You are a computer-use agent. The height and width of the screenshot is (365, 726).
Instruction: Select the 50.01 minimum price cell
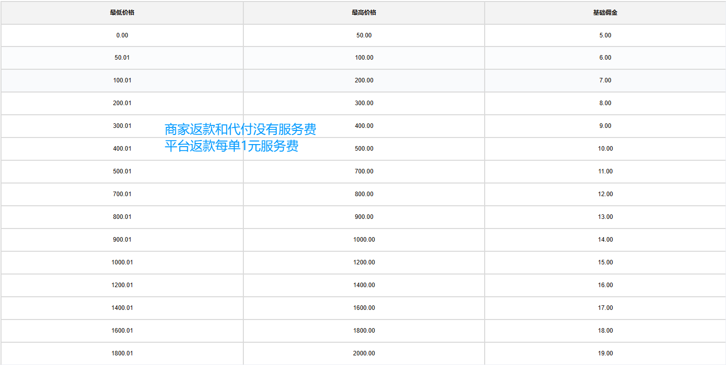pyautogui.click(x=122, y=58)
